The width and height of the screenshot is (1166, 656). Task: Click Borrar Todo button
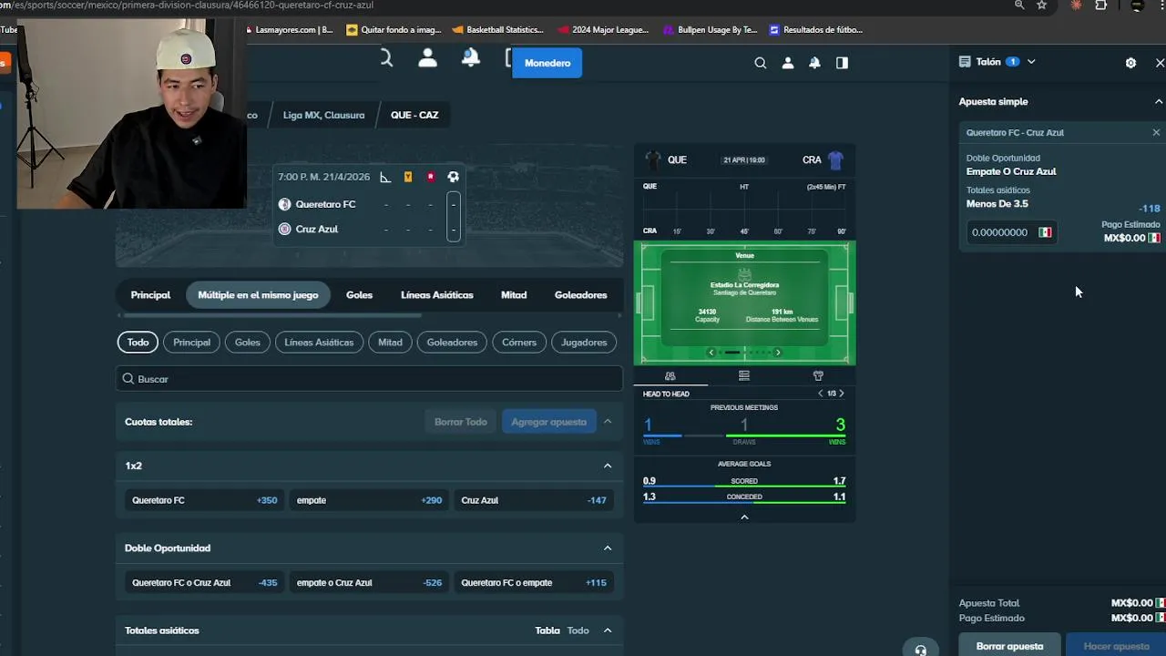(461, 422)
